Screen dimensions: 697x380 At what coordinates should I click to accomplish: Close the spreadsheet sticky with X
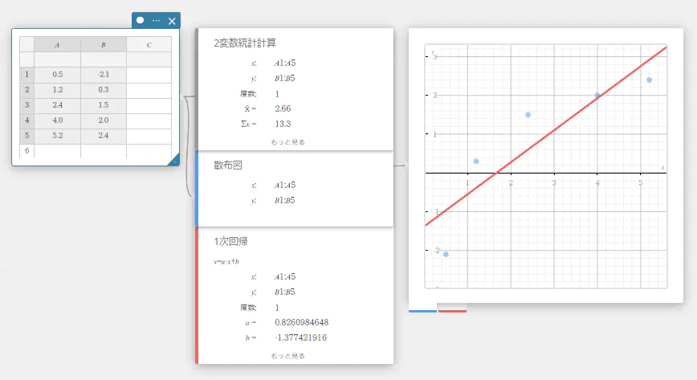[x=172, y=21]
